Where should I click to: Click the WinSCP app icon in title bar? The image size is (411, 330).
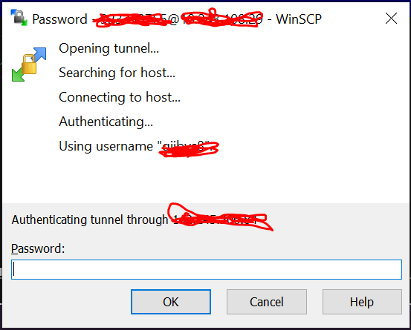point(19,18)
